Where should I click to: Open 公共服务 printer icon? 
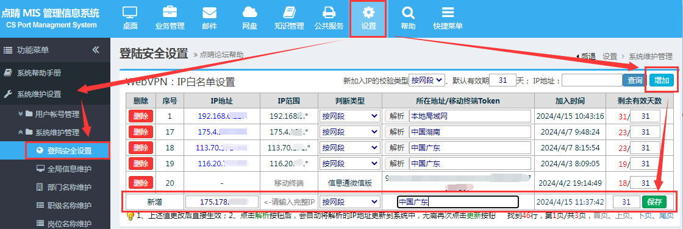329,12
